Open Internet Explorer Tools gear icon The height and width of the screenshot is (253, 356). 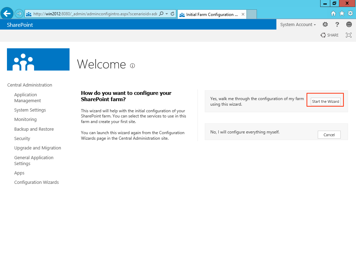click(350, 14)
